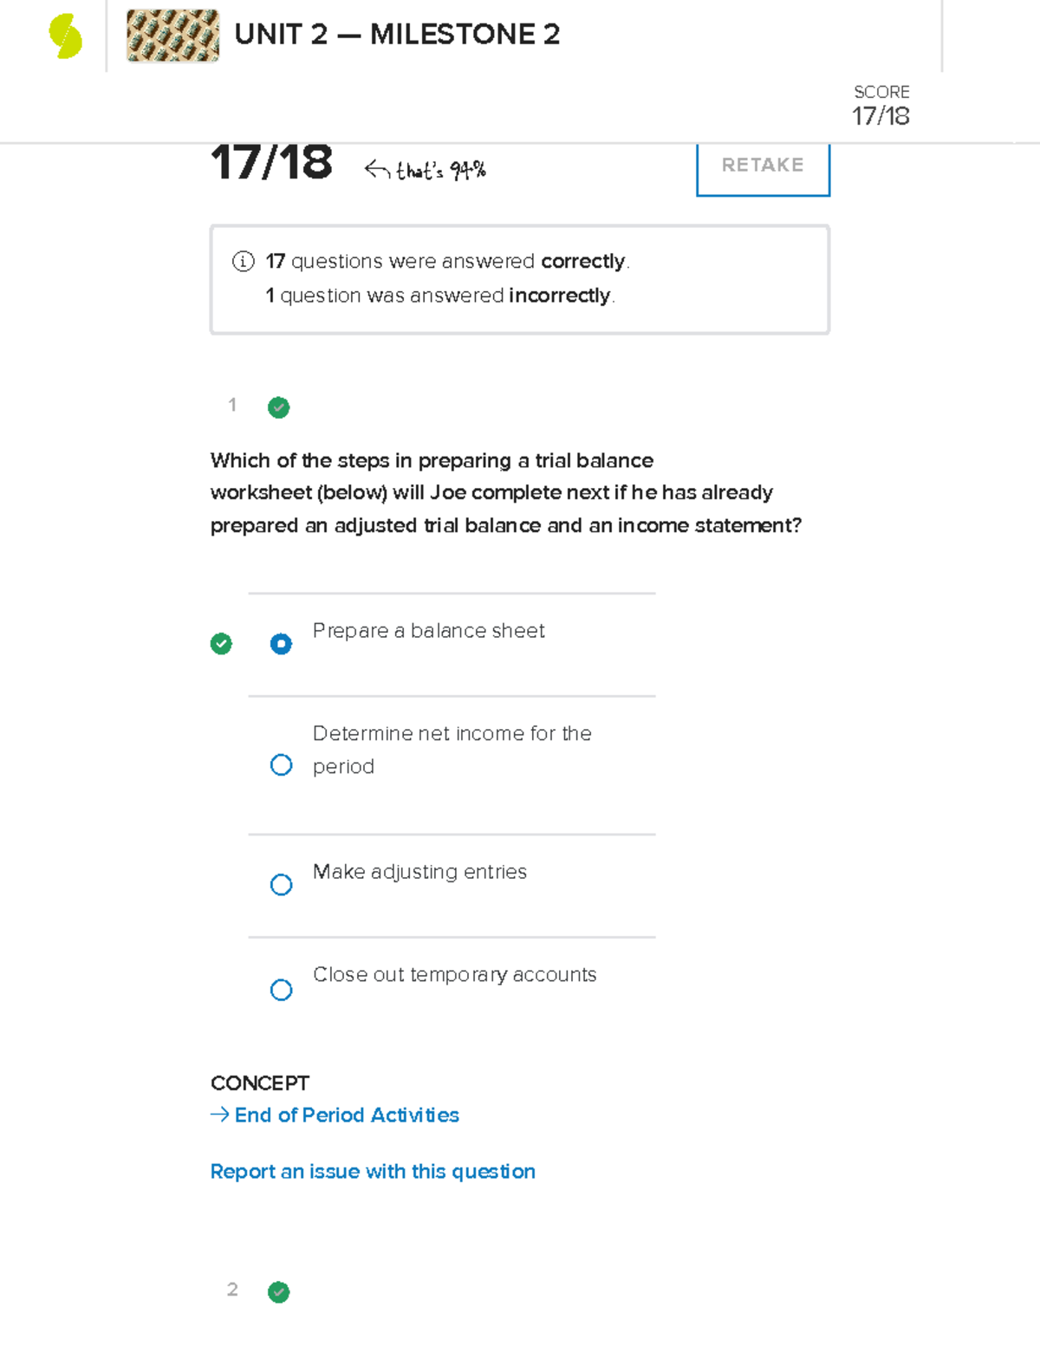Image resolution: width=1040 pixels, height=1346 pixels.
Task: Open the End of Period Activities concept link
Action: click(x=346, y=1115)
